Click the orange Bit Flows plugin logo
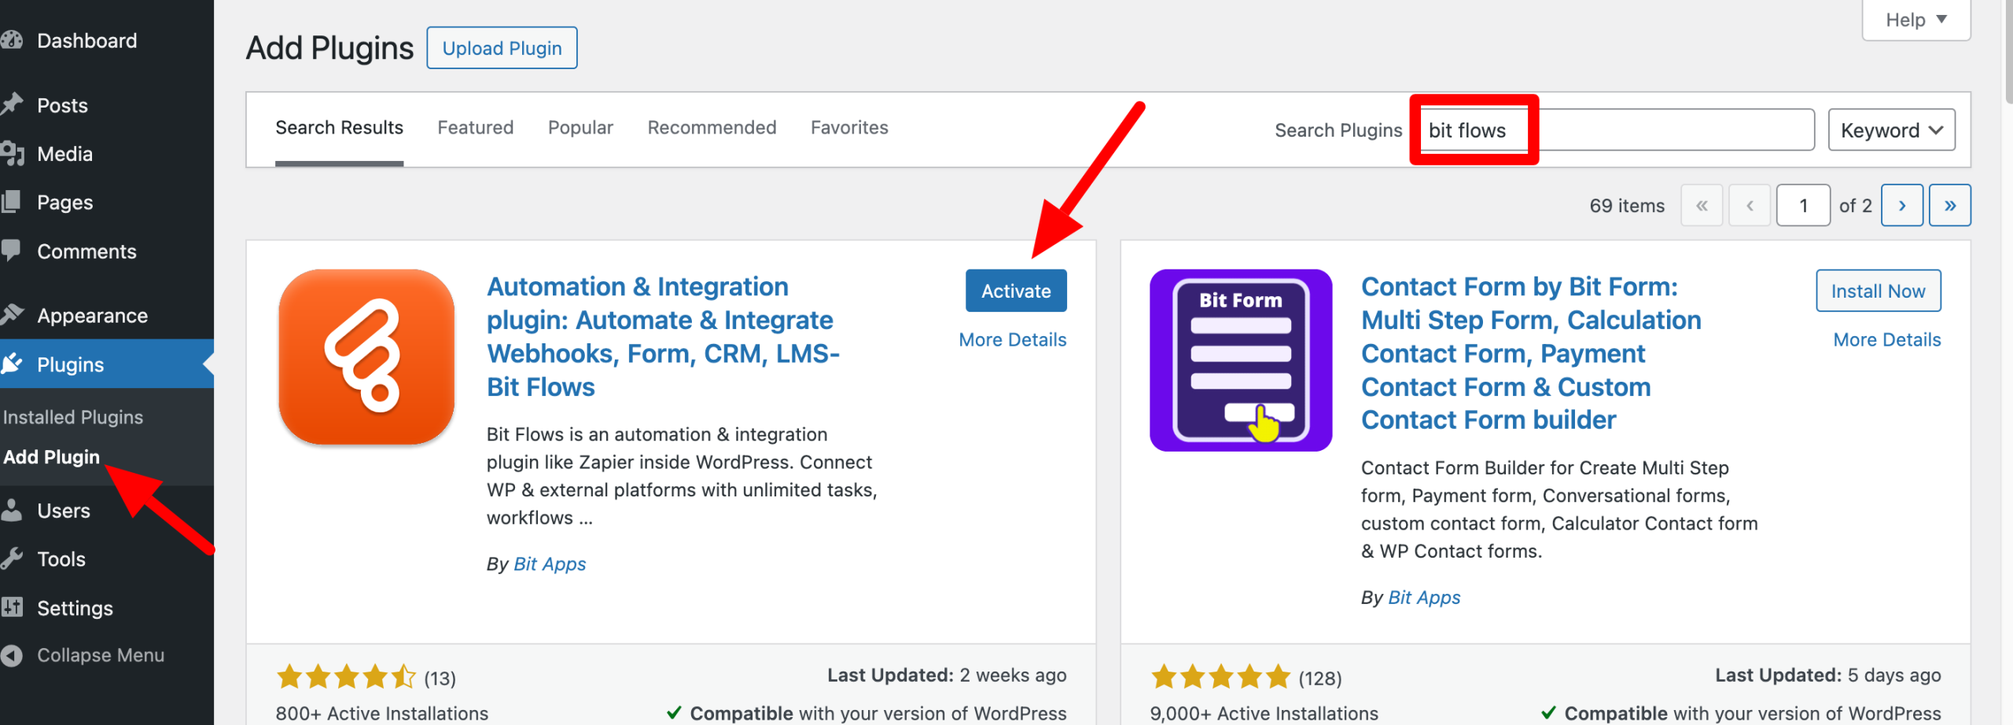Viewport: 2013px width, 725px height. tap(366, 357)
